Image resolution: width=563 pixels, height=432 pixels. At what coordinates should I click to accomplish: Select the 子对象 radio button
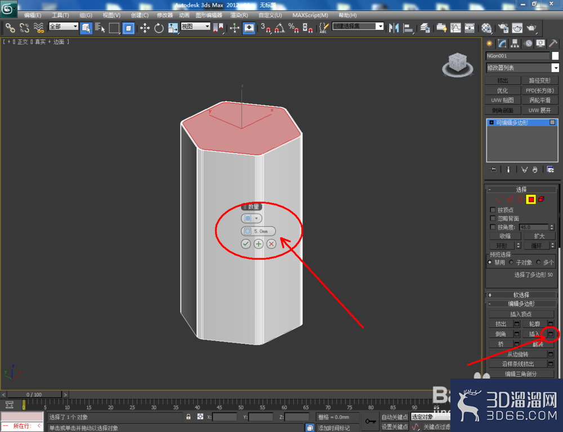pyautogui.click(x=511, y=262)
